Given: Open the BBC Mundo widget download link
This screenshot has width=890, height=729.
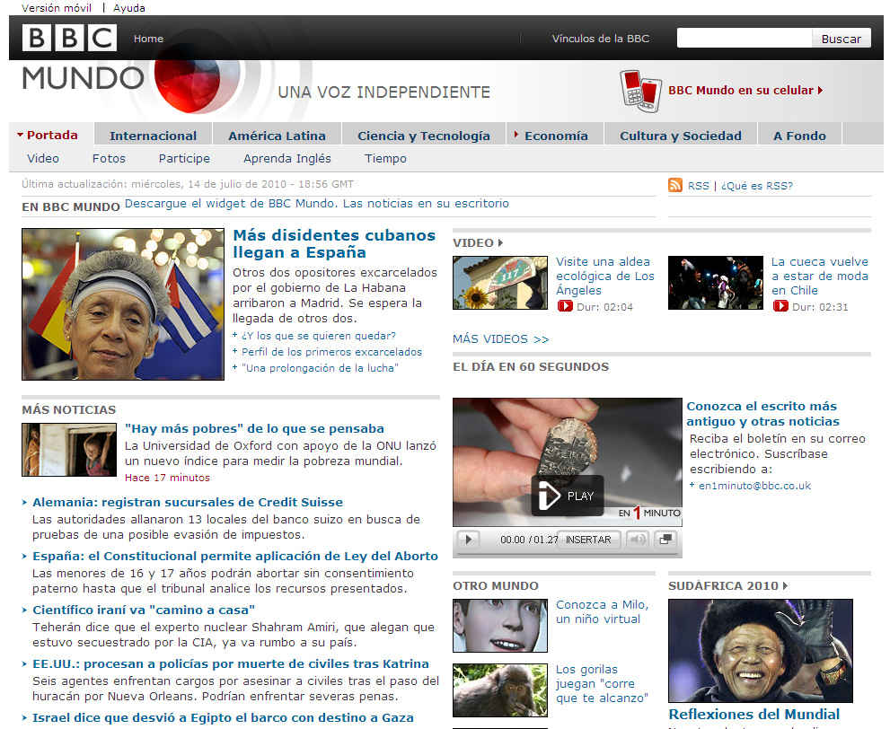Looking at the screenshot, I should coord(317,203).
